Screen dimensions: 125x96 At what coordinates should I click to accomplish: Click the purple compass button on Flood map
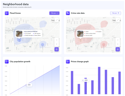[x=57, y=49]
